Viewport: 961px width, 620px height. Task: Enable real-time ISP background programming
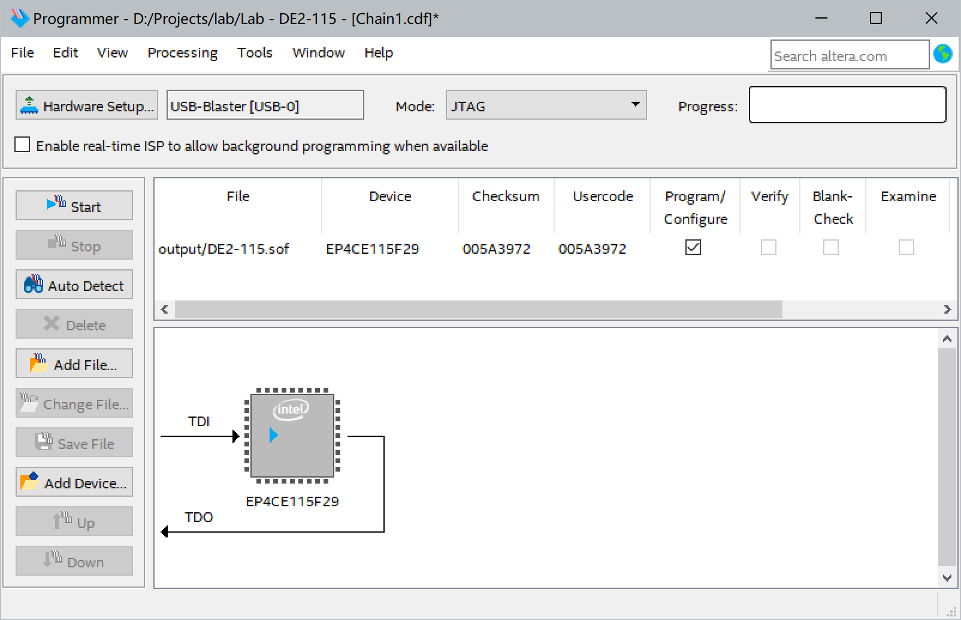(x=22, y=145)
